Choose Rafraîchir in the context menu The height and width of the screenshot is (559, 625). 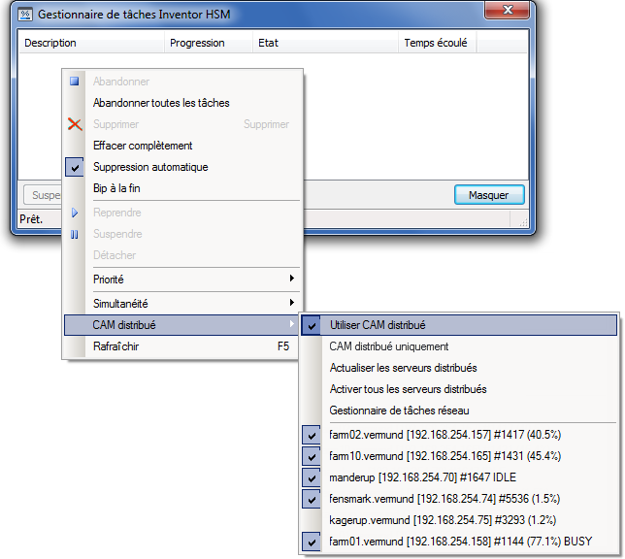click(181, 346)
